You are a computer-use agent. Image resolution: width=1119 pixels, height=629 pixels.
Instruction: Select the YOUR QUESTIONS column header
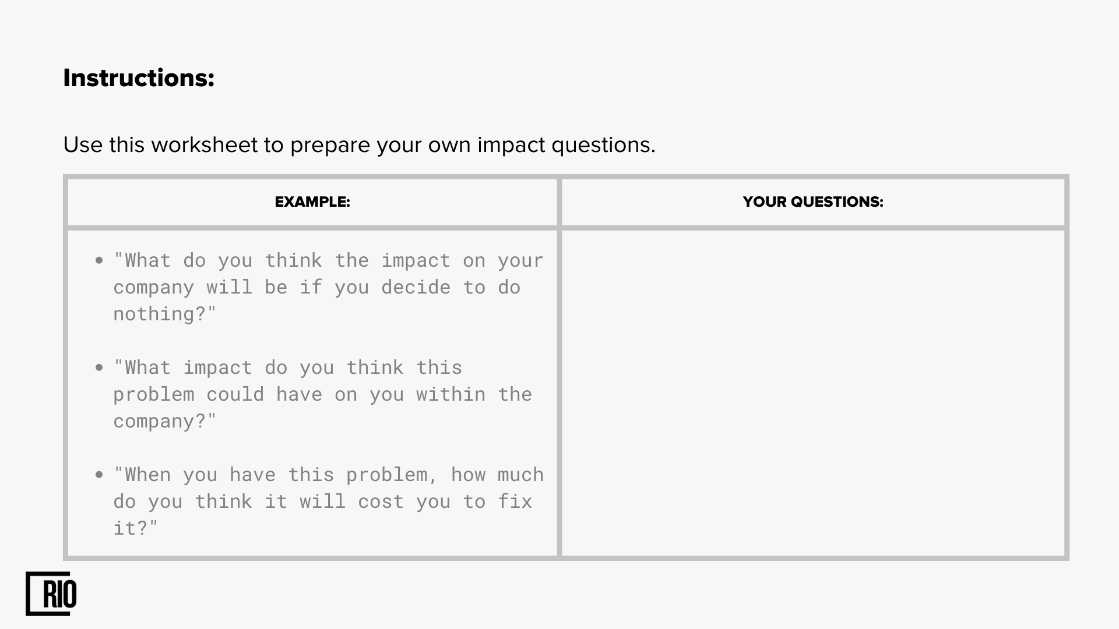point(813,202)
